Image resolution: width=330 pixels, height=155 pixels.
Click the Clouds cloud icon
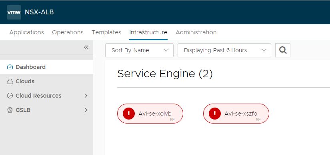coord(10,81)
